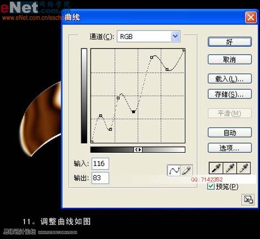Click the 取消 button

230,59
